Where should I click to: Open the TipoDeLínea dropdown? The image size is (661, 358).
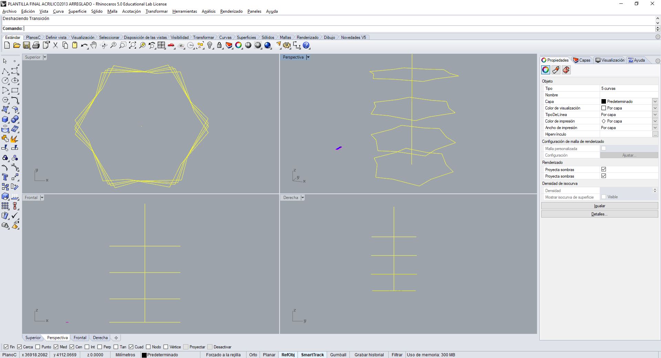coord(655,115)
